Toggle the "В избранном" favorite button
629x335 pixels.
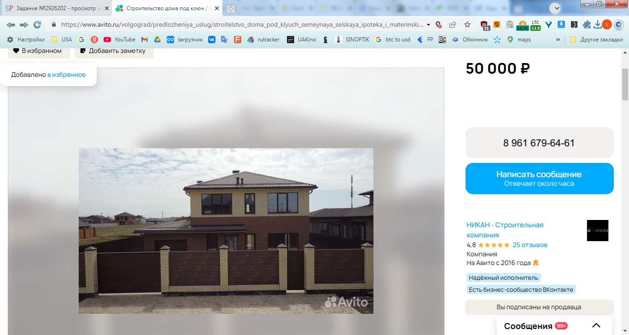[39, 51]
